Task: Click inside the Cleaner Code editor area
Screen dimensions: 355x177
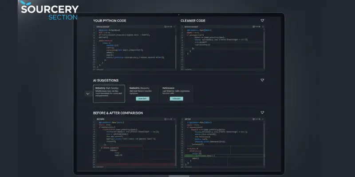Action: coord(223,48)
